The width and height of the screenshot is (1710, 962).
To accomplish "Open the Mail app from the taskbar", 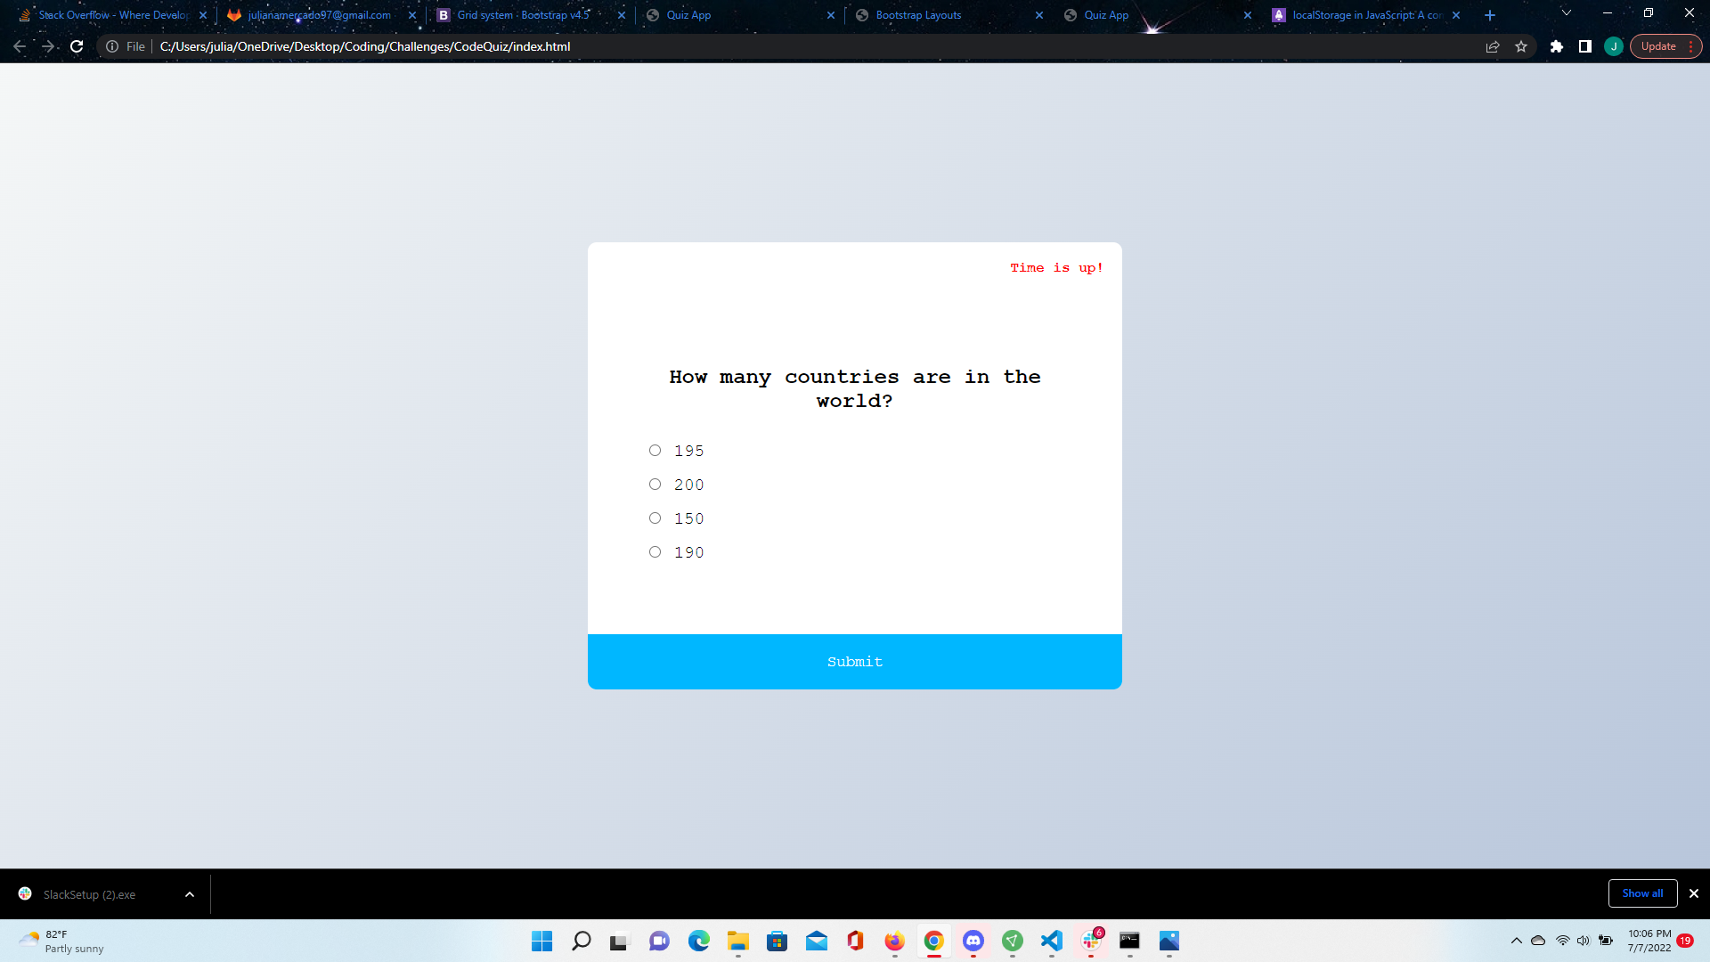I will coord(816,942).
